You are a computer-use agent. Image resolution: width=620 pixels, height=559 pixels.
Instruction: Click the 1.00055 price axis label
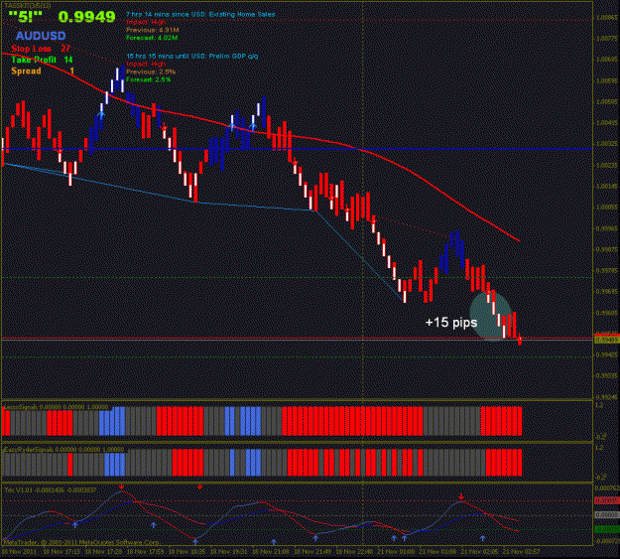(x=607, y=208)
